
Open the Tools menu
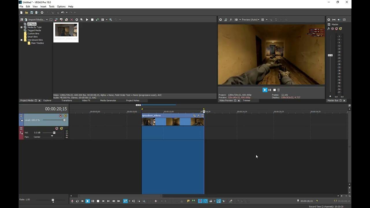(52, 6)
